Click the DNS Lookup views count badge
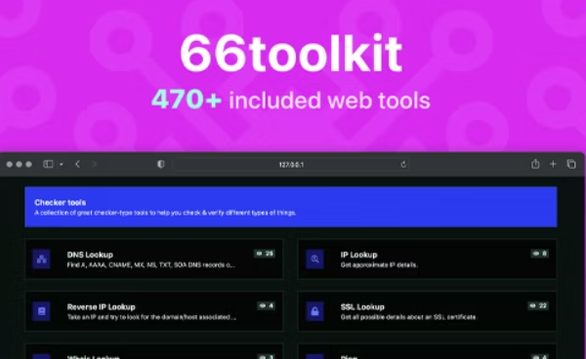 [x=265, y=254]
